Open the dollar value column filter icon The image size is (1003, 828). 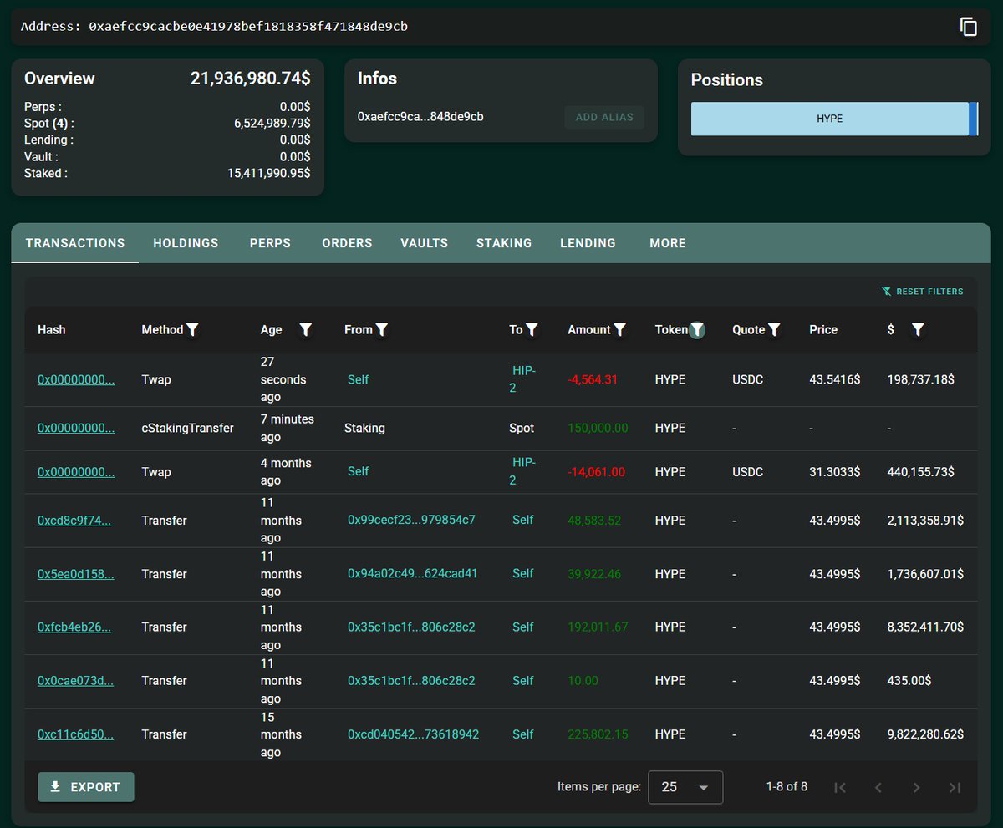pyautogui.click(x=918, y=330)
